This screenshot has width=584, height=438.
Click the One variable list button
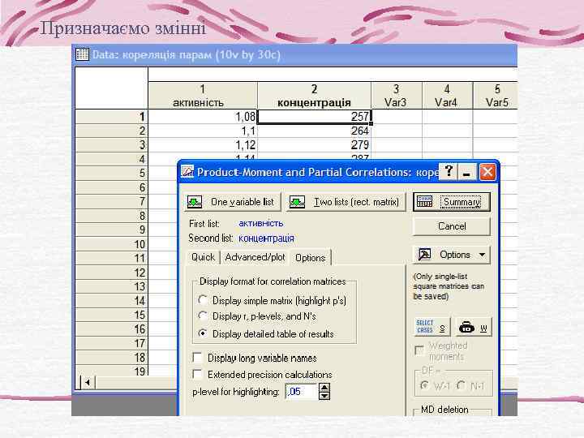click(x=232, y=202)
